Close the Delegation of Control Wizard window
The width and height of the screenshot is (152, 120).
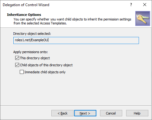[x=145, y=5]
